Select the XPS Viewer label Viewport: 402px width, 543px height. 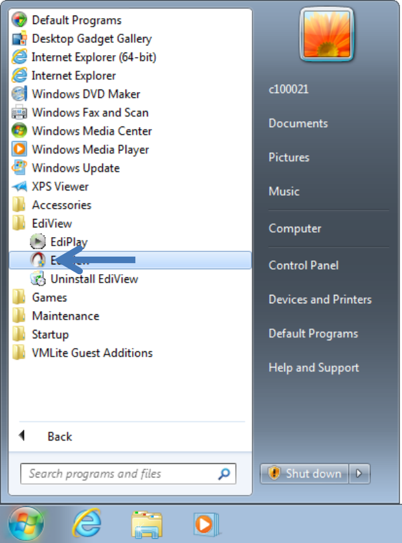60,187
